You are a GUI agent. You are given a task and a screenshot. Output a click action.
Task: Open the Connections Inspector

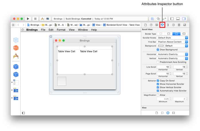click(x=173, y=25)
